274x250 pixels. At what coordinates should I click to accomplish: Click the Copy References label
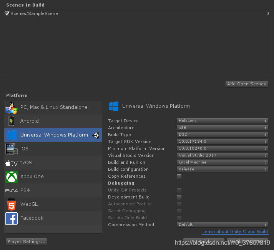point(127,177)
